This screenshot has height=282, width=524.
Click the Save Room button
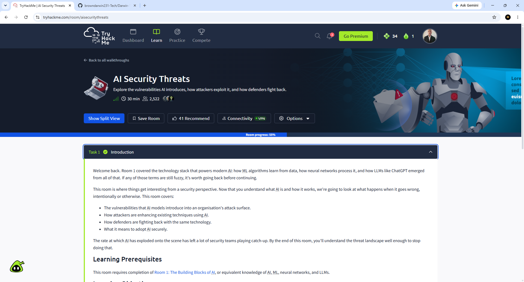[146, 118]
